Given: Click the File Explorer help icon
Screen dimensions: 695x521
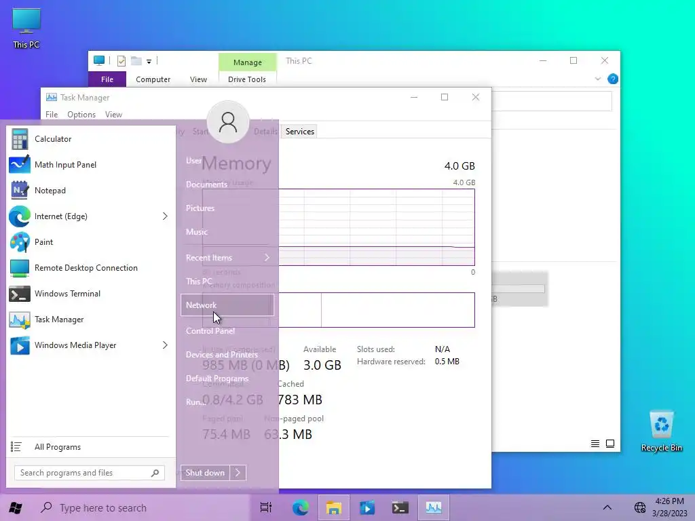Looking at the screenshot, I should 613,79.
